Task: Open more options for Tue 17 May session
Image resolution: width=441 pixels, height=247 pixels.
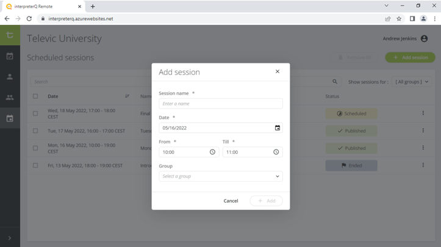Action: click(423, 131)
